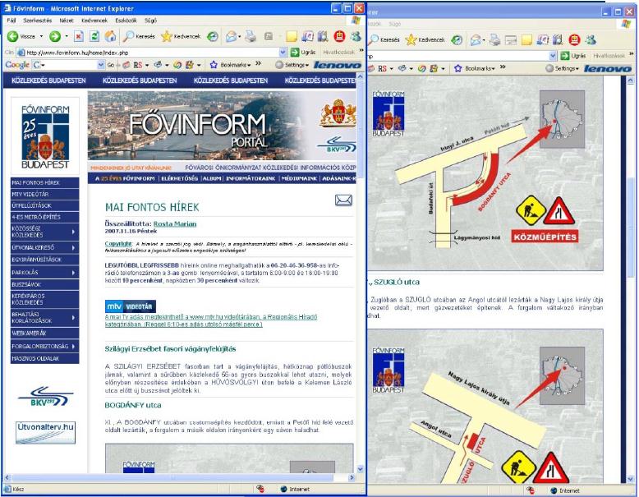This screenshot has height=497, width=639.
Task: Click the Copyright link
Action: 118,243
